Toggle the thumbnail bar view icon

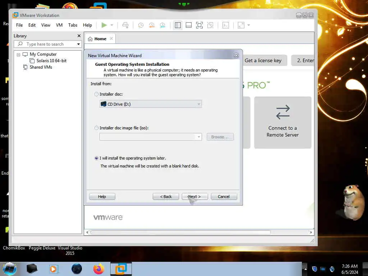coord(189,25)
